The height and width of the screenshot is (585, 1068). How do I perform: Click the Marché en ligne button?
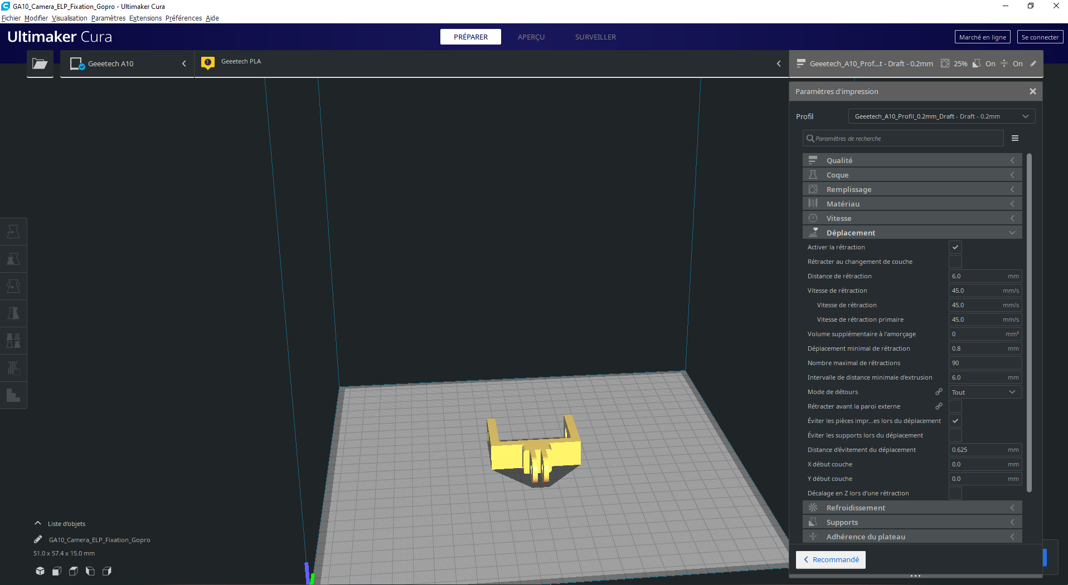coord(983,37)
